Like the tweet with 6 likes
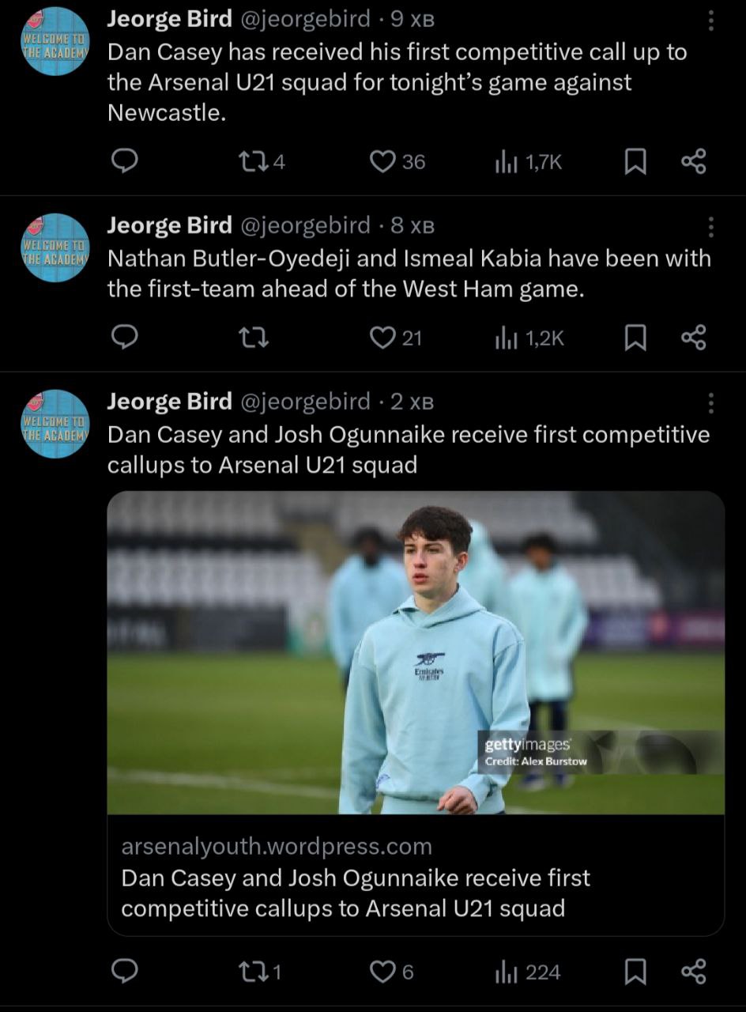Screen dimensions: 746x1012 (x=383, y=972)
